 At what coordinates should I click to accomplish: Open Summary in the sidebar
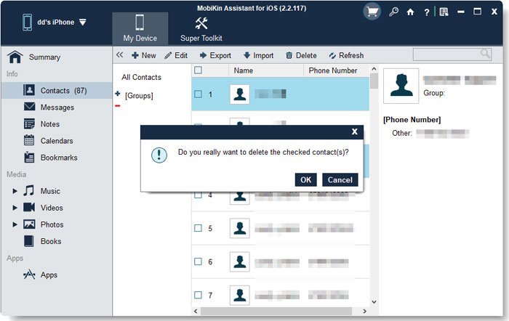[x=44, y=57]
